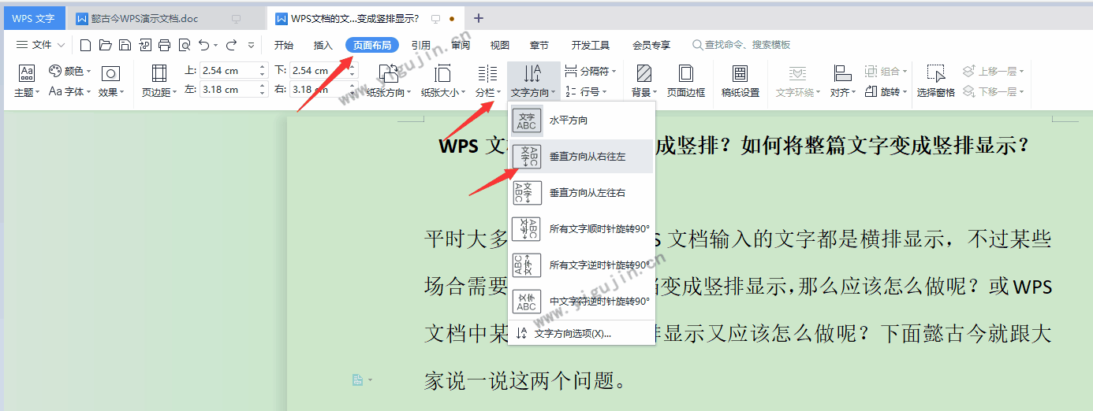Viewport: 1093px width, 411px height.
Task: Open the 会员专享 member tab
Action: 651,45
